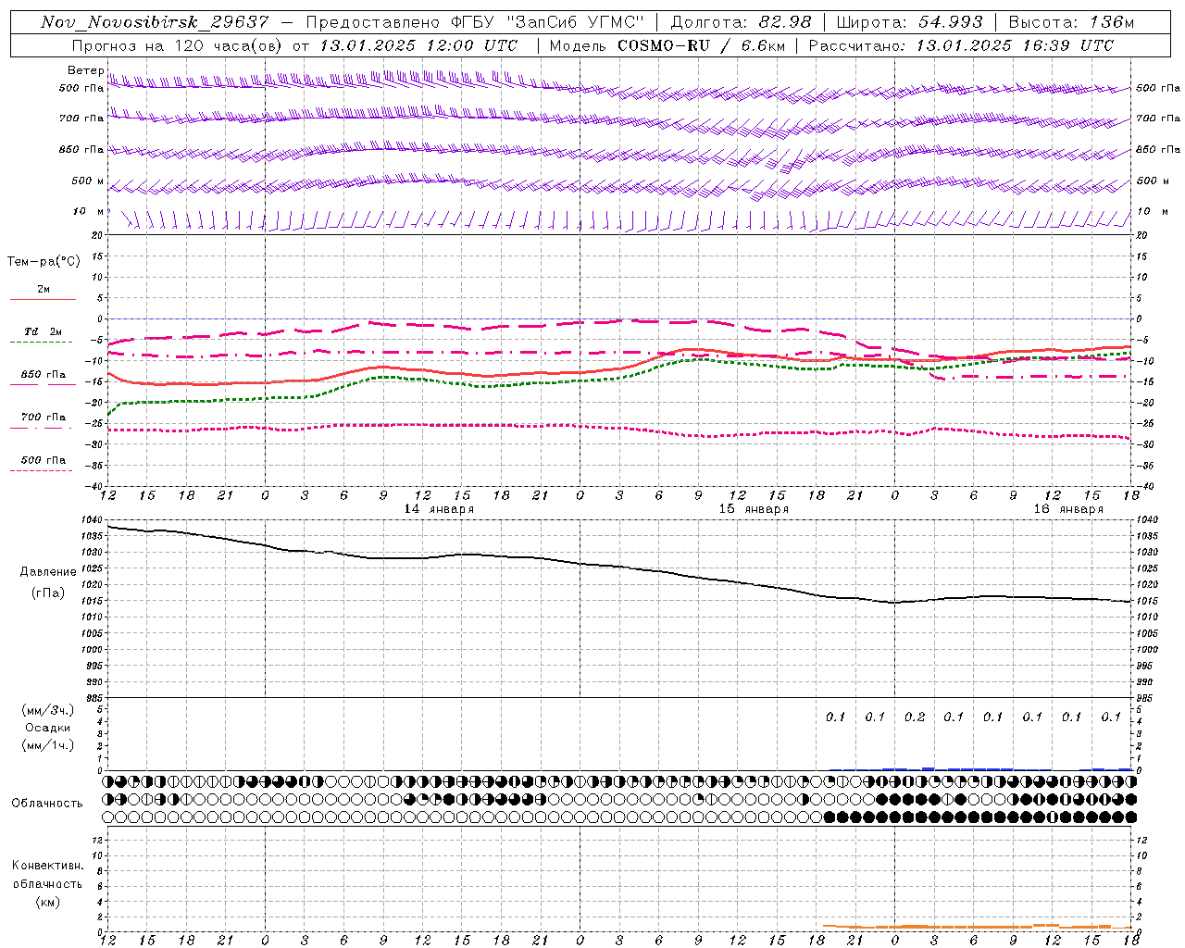Click the '(мм/3ч.)' precipitation unit label
The height and width of the screenshot is (948, 1185).
48,710
